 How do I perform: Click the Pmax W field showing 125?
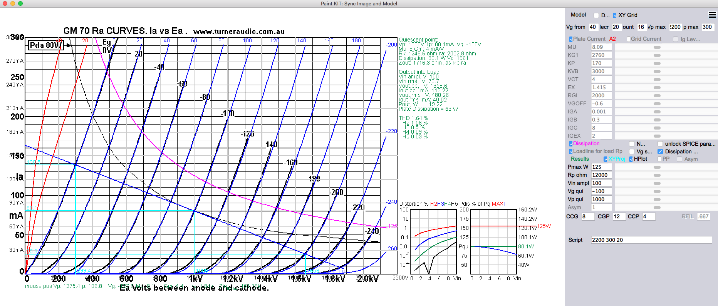[x=601, y=167]
